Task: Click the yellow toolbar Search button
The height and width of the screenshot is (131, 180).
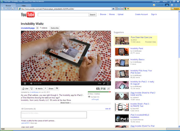Action: pyautogui.click(x=175, y=9)
